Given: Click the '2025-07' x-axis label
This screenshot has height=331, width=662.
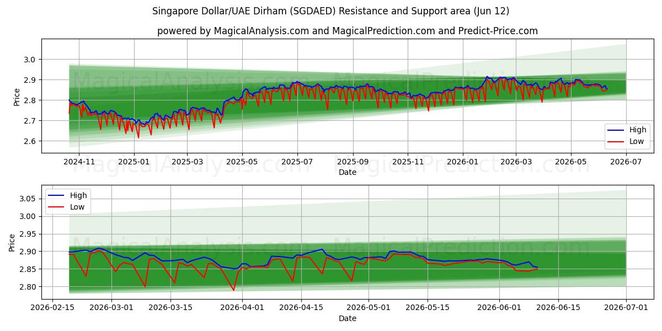Looking at the screenshot, I should (x=297, y=162).
